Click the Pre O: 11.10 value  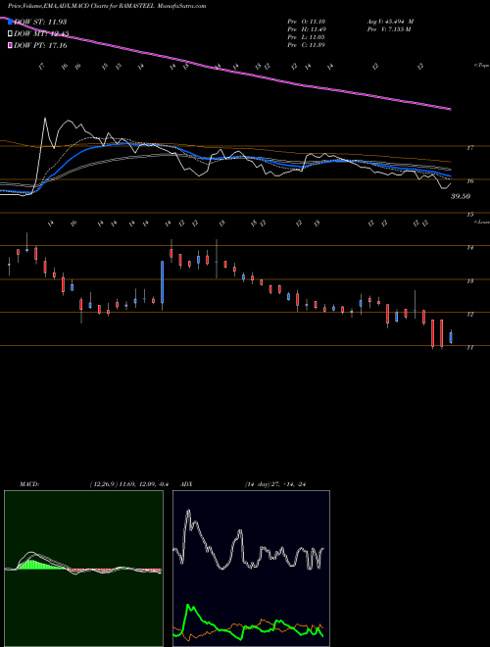coord(307,21)
